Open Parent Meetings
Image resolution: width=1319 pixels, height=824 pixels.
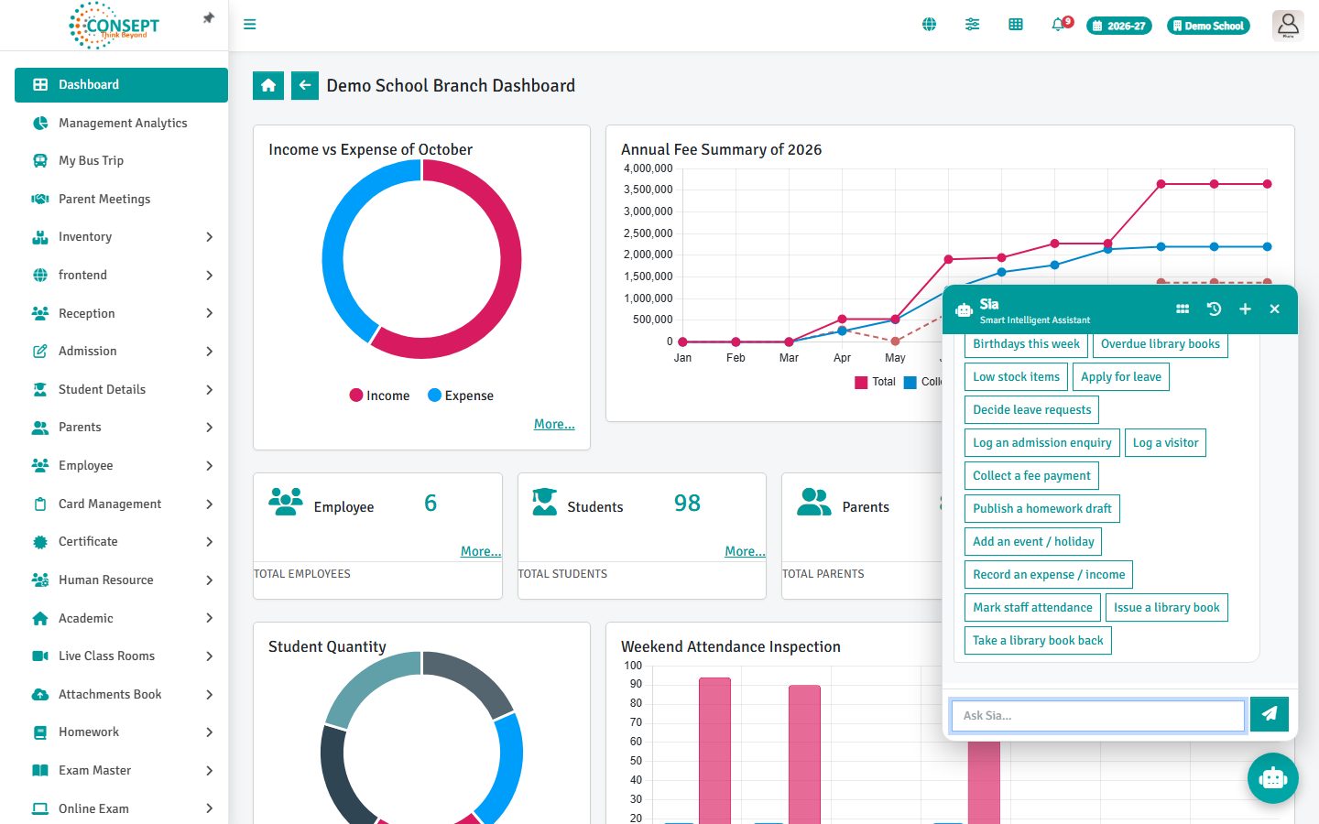tap(121, 200)
